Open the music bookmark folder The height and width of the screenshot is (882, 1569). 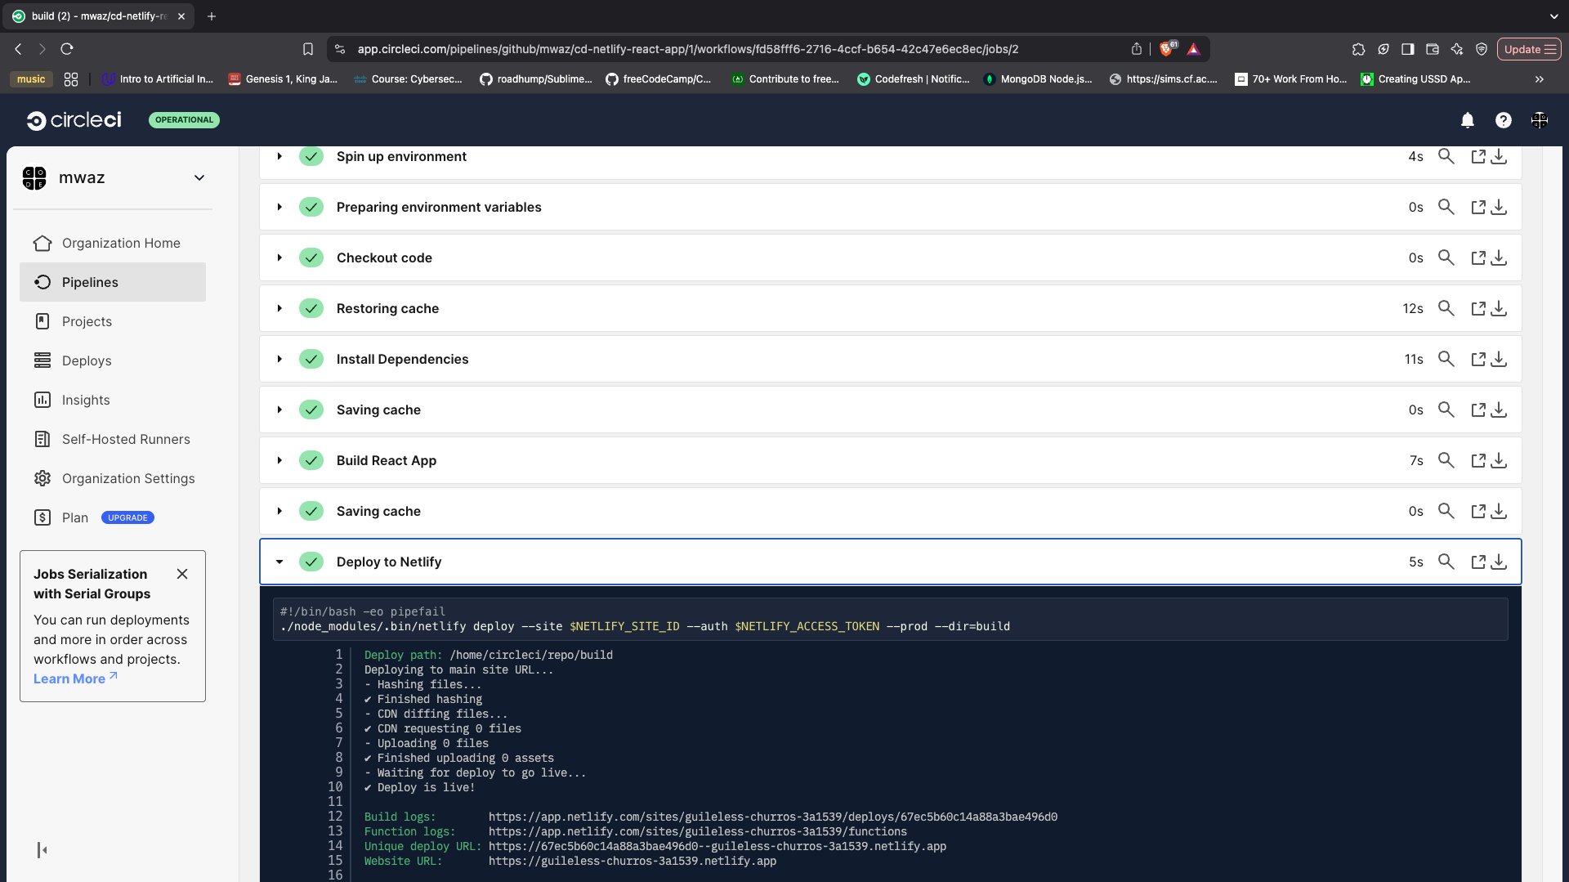[x=31, y=79]
